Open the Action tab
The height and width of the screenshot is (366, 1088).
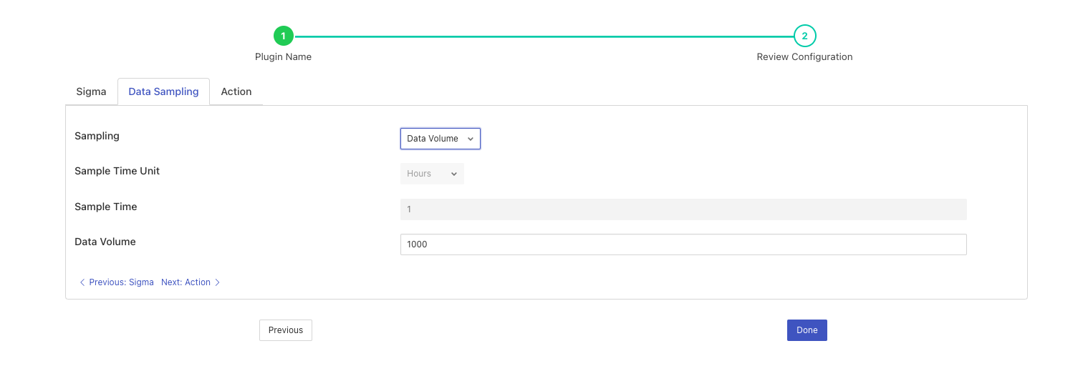pyautogui.click(x=236, y=91)
